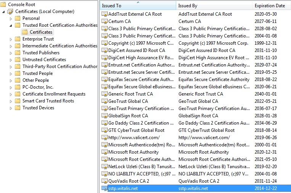Select Trusted Root Certification Authorities in the tree

tap(60, 25)
